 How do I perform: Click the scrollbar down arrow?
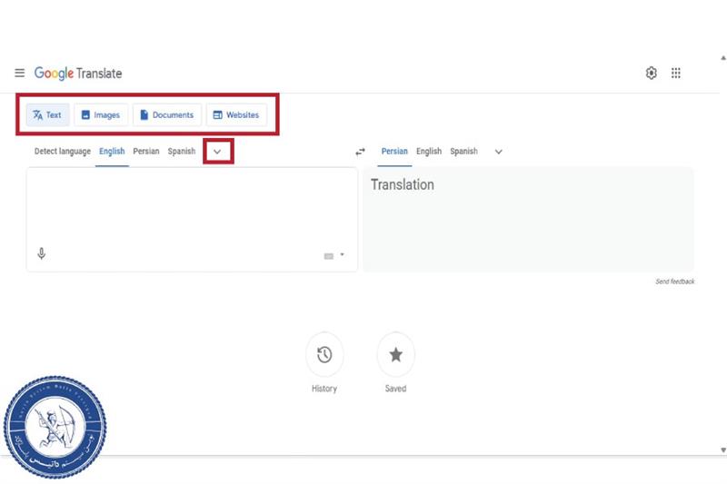pos(723,449)
